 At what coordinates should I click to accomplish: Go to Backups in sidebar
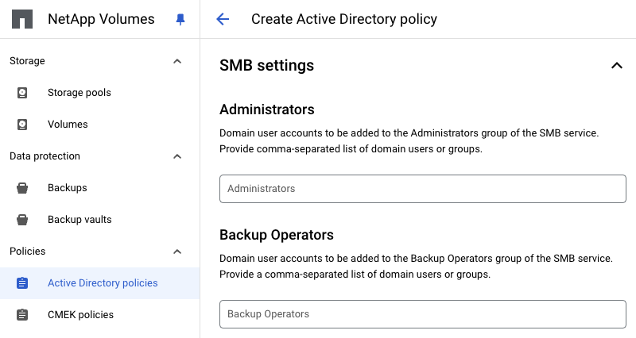point(68,188)
